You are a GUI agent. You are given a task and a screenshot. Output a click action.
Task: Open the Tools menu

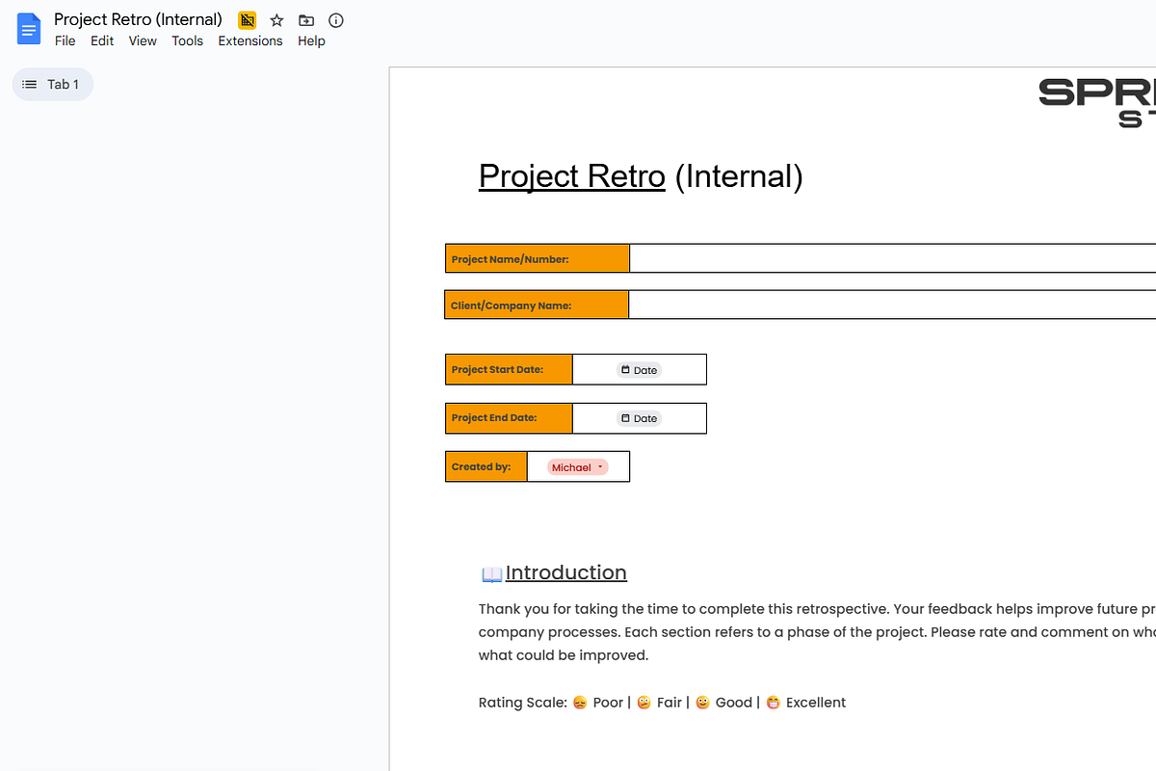pos(188,40)
